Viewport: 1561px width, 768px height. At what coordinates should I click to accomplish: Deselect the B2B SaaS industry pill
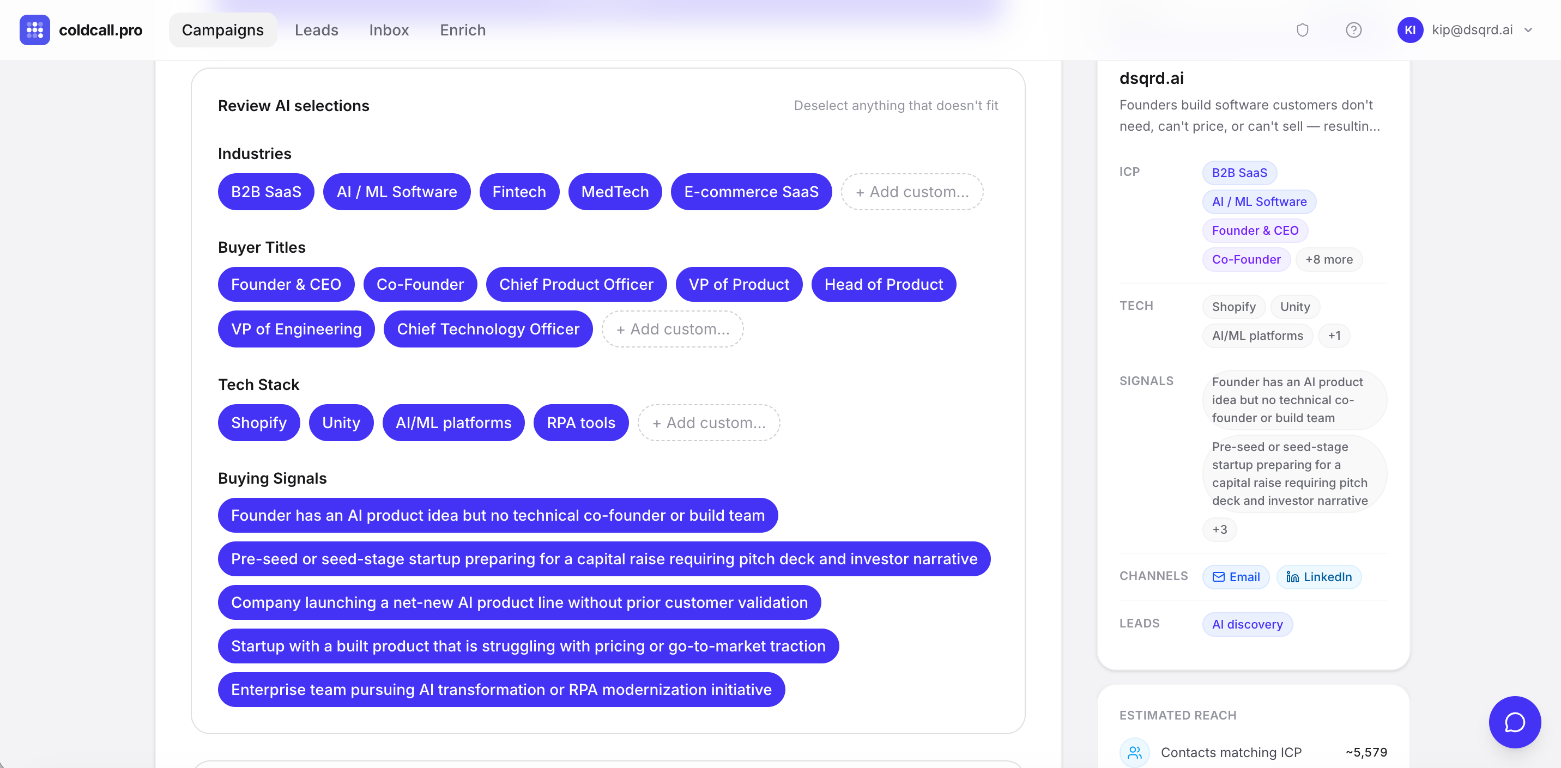coord(265,191)
